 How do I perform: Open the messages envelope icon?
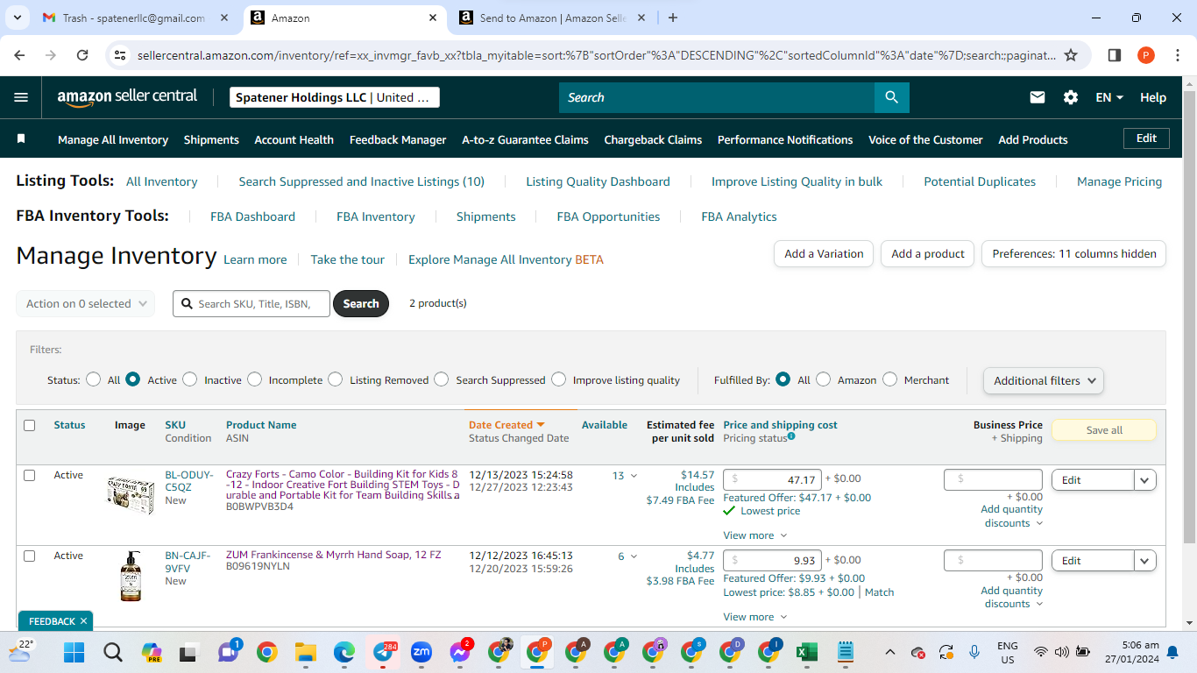click(x=1038, y=97)
